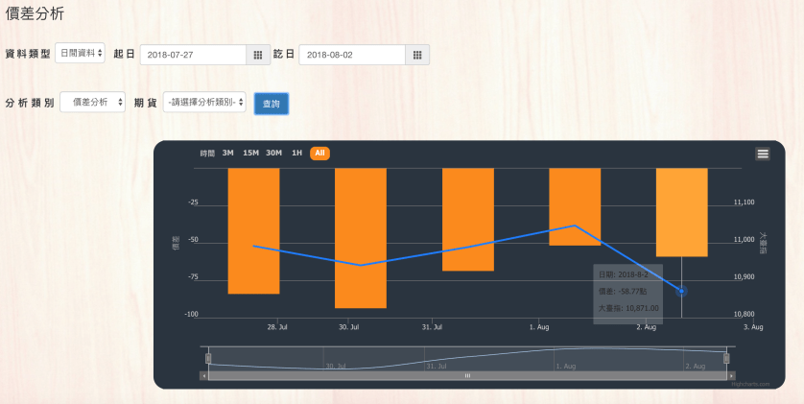The width and height of the screenshot is (804, 404).
Task: Expand the 資料類型 dropdown
Action: click(x=81, y=54)
